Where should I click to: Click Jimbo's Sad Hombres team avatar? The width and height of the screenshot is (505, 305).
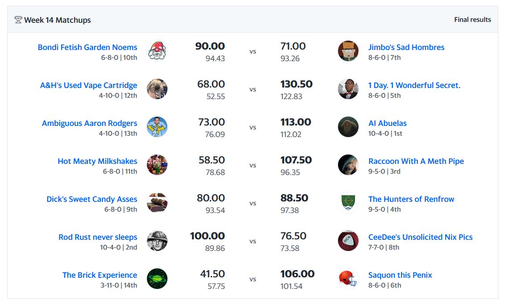click(x=348, y=51)
